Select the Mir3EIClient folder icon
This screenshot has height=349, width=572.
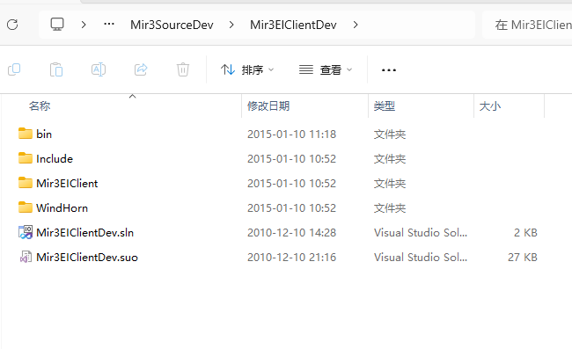[x=26, y=183]
